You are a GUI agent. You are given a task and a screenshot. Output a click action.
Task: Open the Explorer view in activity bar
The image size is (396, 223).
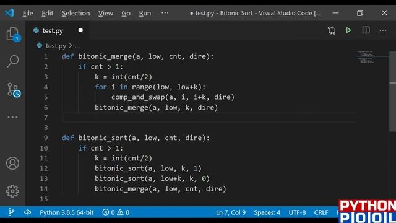pos(13,34)
